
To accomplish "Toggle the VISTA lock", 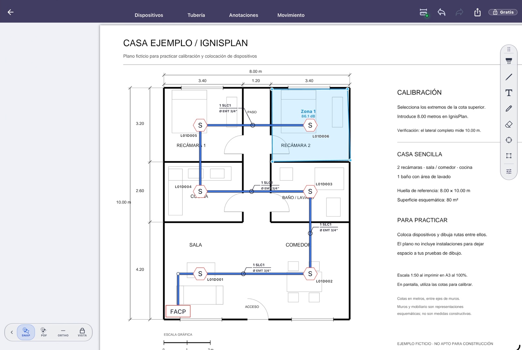I will (82, 332).
